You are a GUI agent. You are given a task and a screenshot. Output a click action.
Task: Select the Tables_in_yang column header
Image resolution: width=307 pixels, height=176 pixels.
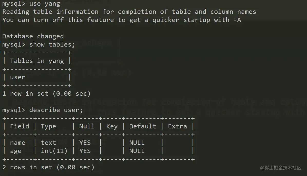[37, 61]
